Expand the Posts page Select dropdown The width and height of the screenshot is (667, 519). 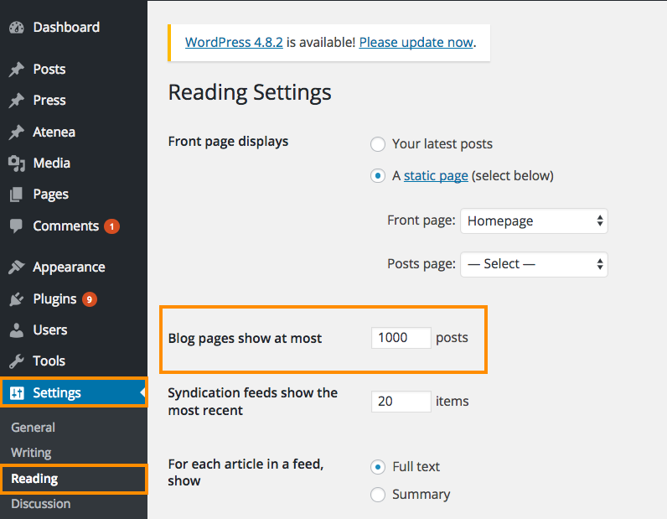[534, 264]
